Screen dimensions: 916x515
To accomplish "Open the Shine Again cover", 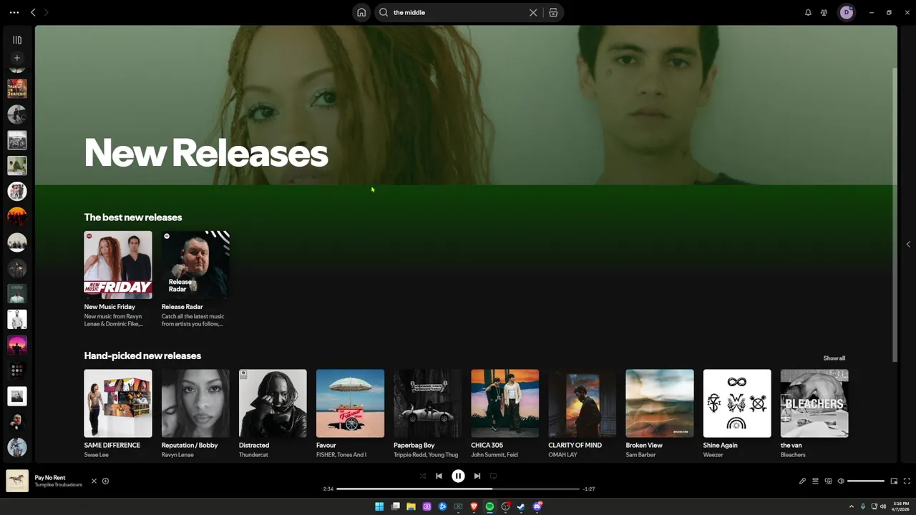I will (x=736, y=403).
